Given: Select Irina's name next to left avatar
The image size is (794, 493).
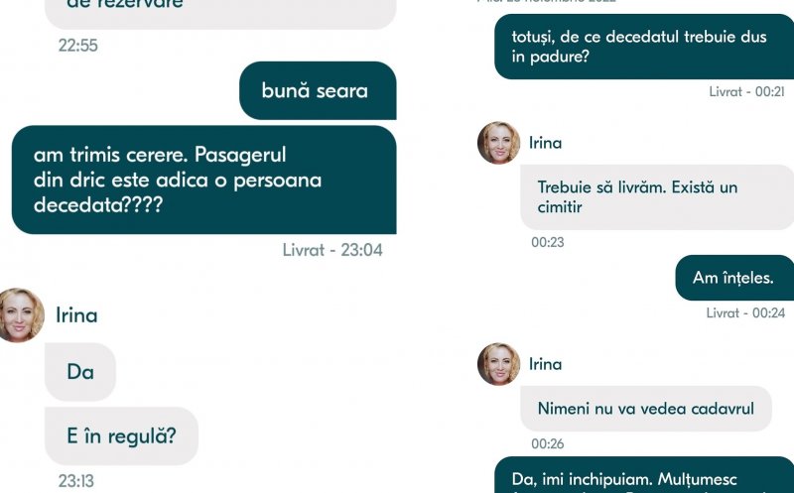Looking at the screenshot, I should [x=76, y=315].
